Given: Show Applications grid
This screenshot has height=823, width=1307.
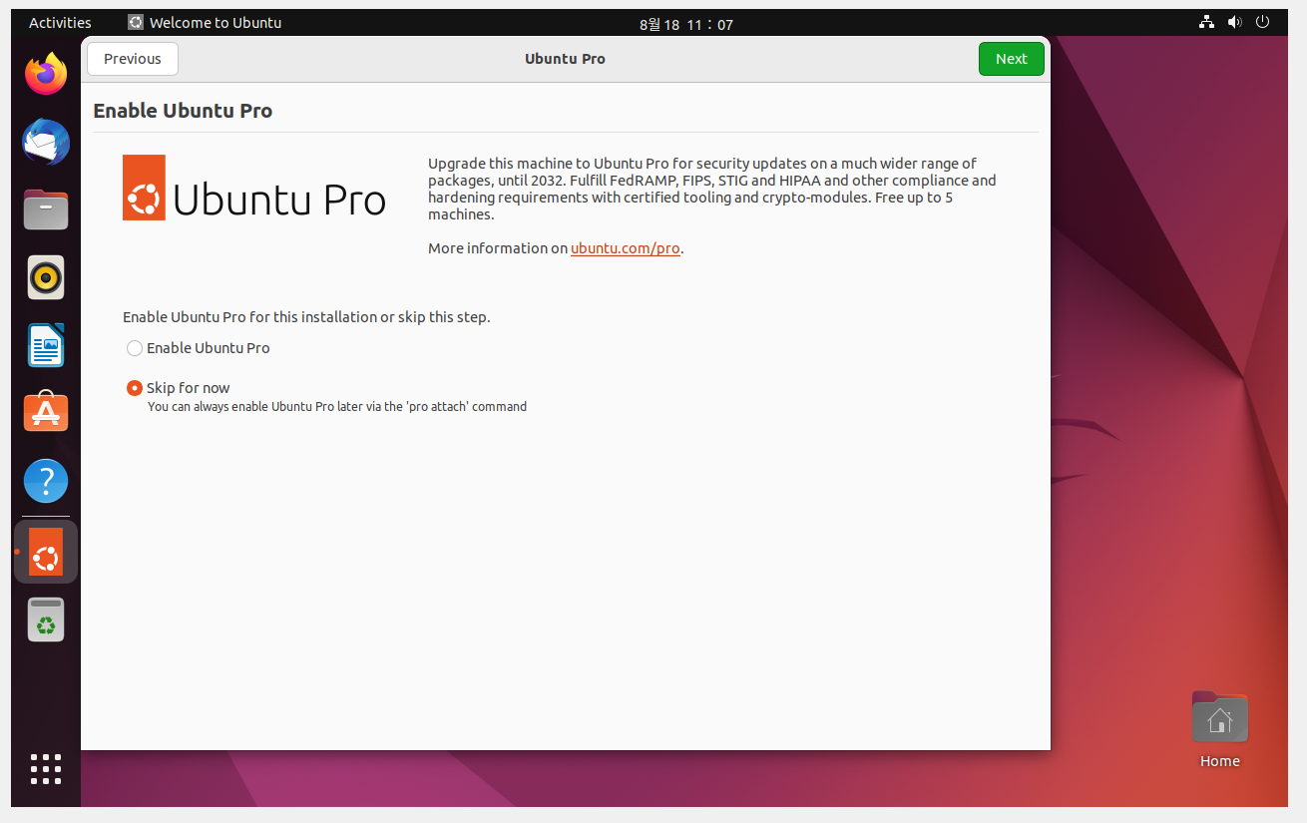Looking at the screenshot, I should [x=46, y=769].
